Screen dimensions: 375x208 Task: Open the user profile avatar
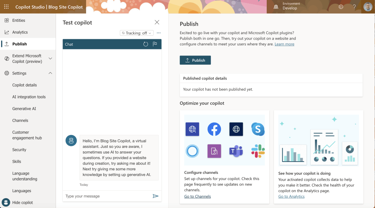(367, 7)
